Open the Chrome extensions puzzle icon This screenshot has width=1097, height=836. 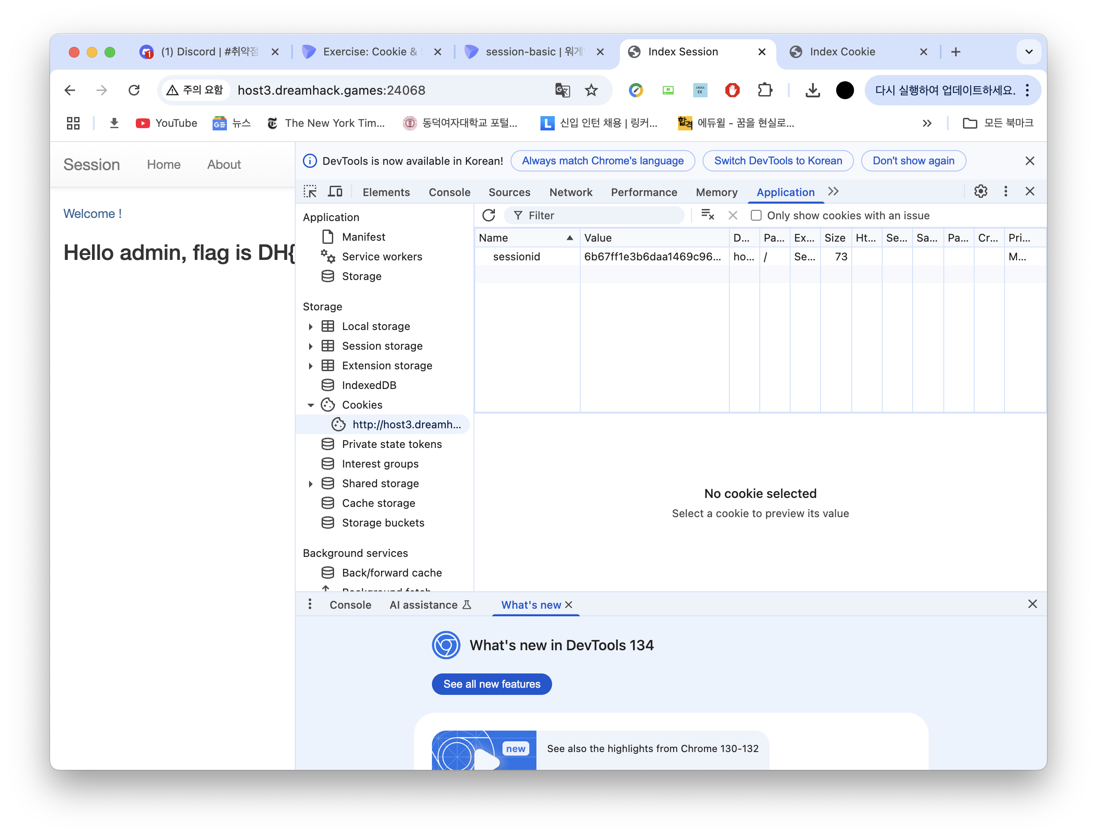(x=765, y=90)
